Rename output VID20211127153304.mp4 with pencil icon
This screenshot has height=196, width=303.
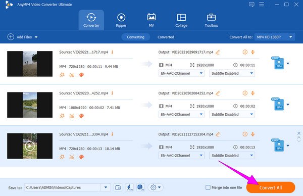pyautogui.click(x=218, y=134)
